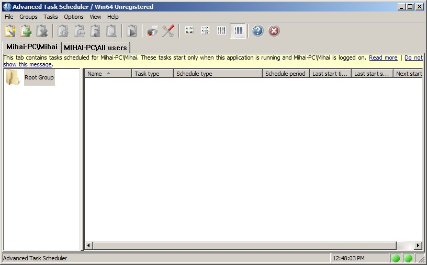Viewport: 427px width, 265px height.
Task: Open the Groups menu
Action: point(28,17)
